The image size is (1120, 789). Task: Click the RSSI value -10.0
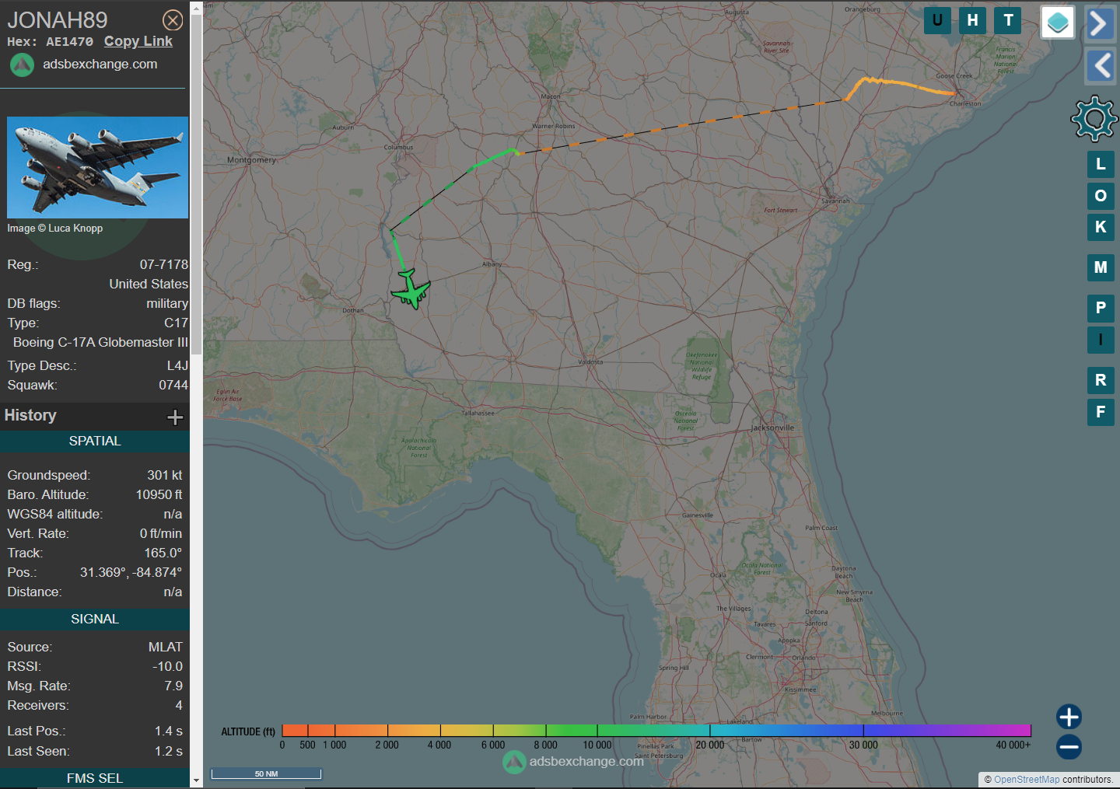click(x=167, y=666)
